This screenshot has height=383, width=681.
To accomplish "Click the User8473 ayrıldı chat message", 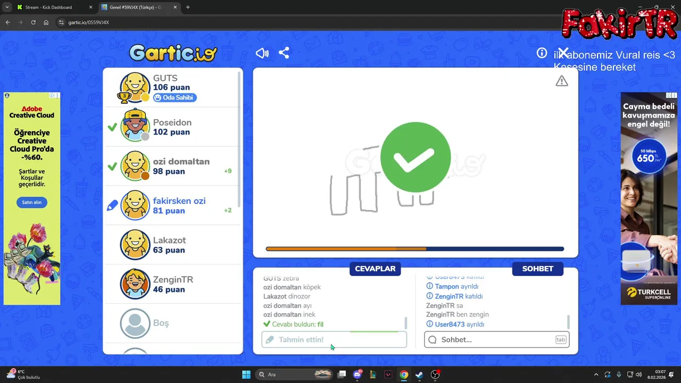I will [455, 324].
